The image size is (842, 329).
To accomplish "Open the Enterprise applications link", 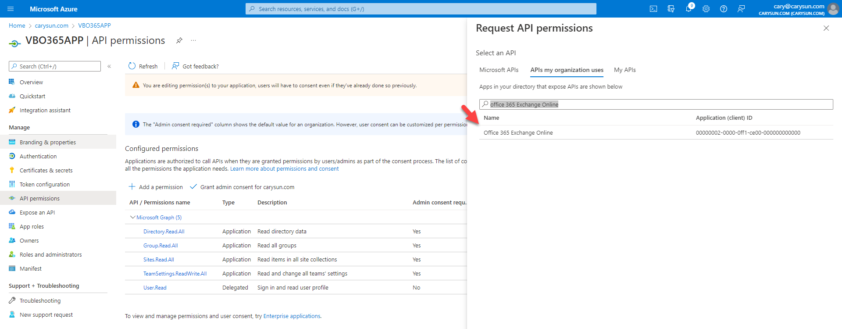I will (292, 316).
